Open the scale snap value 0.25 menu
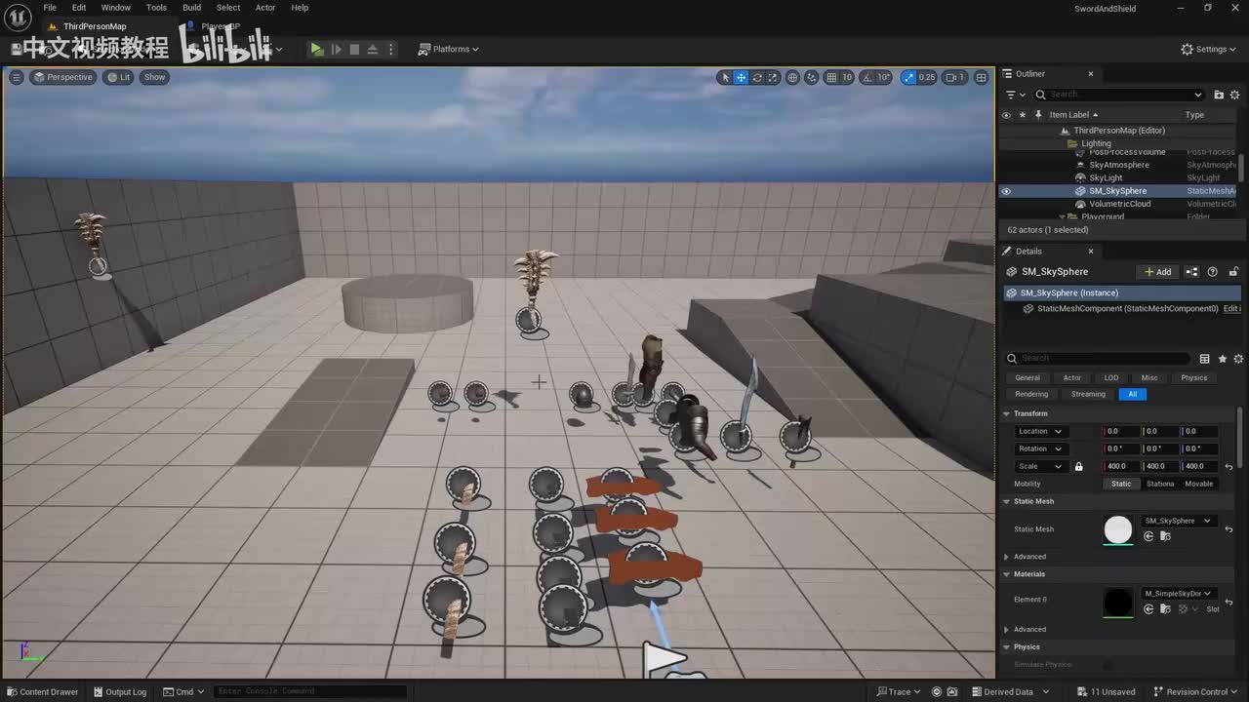Image resolution: width=1249 pixels, height=702 pixels. pos(927,77)
